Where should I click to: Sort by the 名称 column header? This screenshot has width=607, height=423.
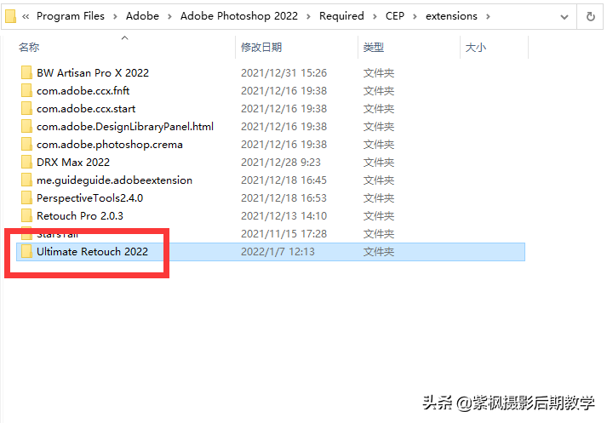pyautogui.click(x=29, y=47)
